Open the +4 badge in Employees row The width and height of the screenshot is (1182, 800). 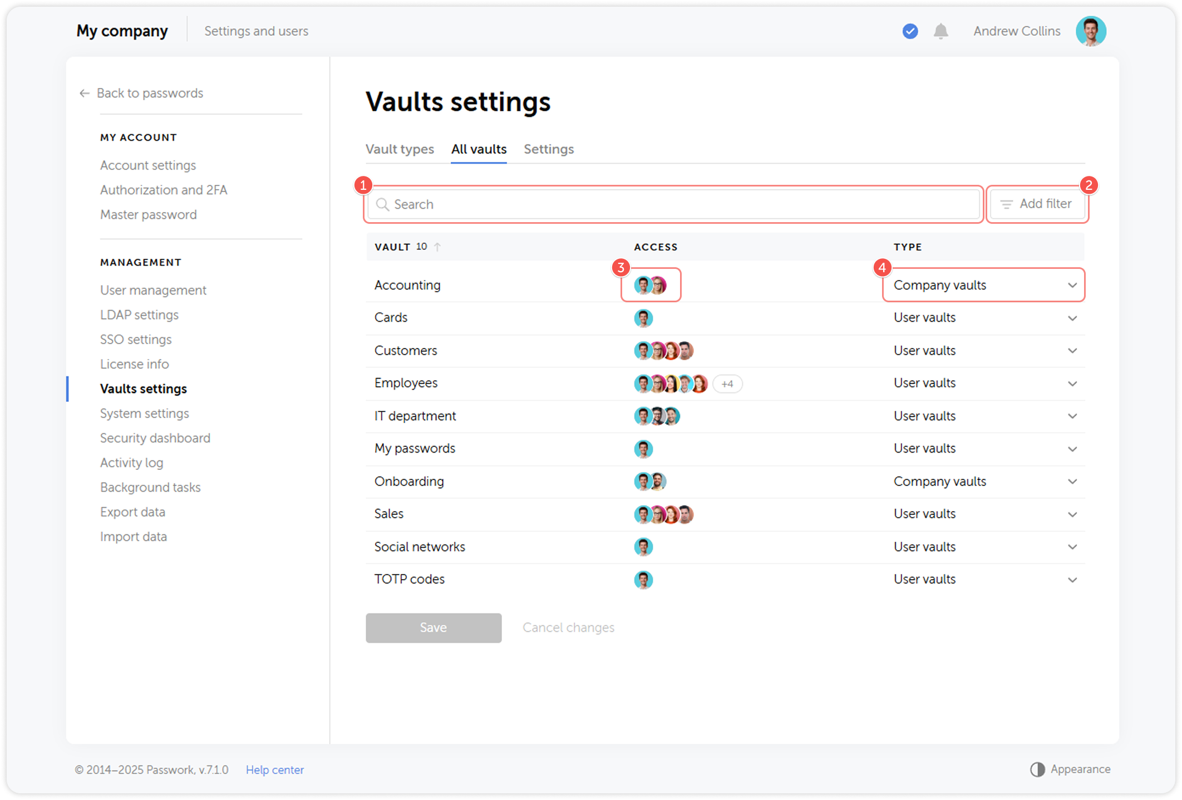click(727, 384)
